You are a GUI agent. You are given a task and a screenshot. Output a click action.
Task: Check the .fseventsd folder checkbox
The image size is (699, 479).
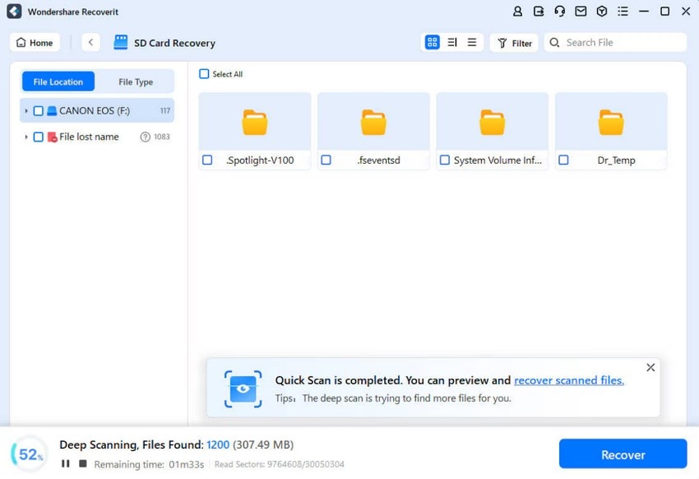coord(326,160)
